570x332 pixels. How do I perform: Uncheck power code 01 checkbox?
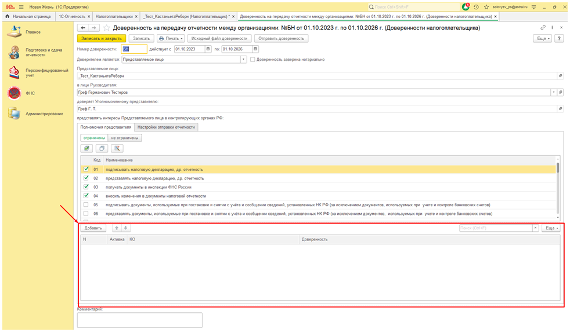[86, 169]
